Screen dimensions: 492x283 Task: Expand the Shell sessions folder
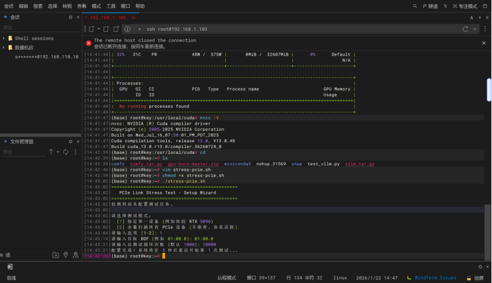pos(4,38)
